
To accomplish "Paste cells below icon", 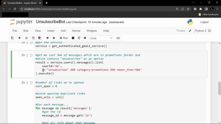I will 40,38.
